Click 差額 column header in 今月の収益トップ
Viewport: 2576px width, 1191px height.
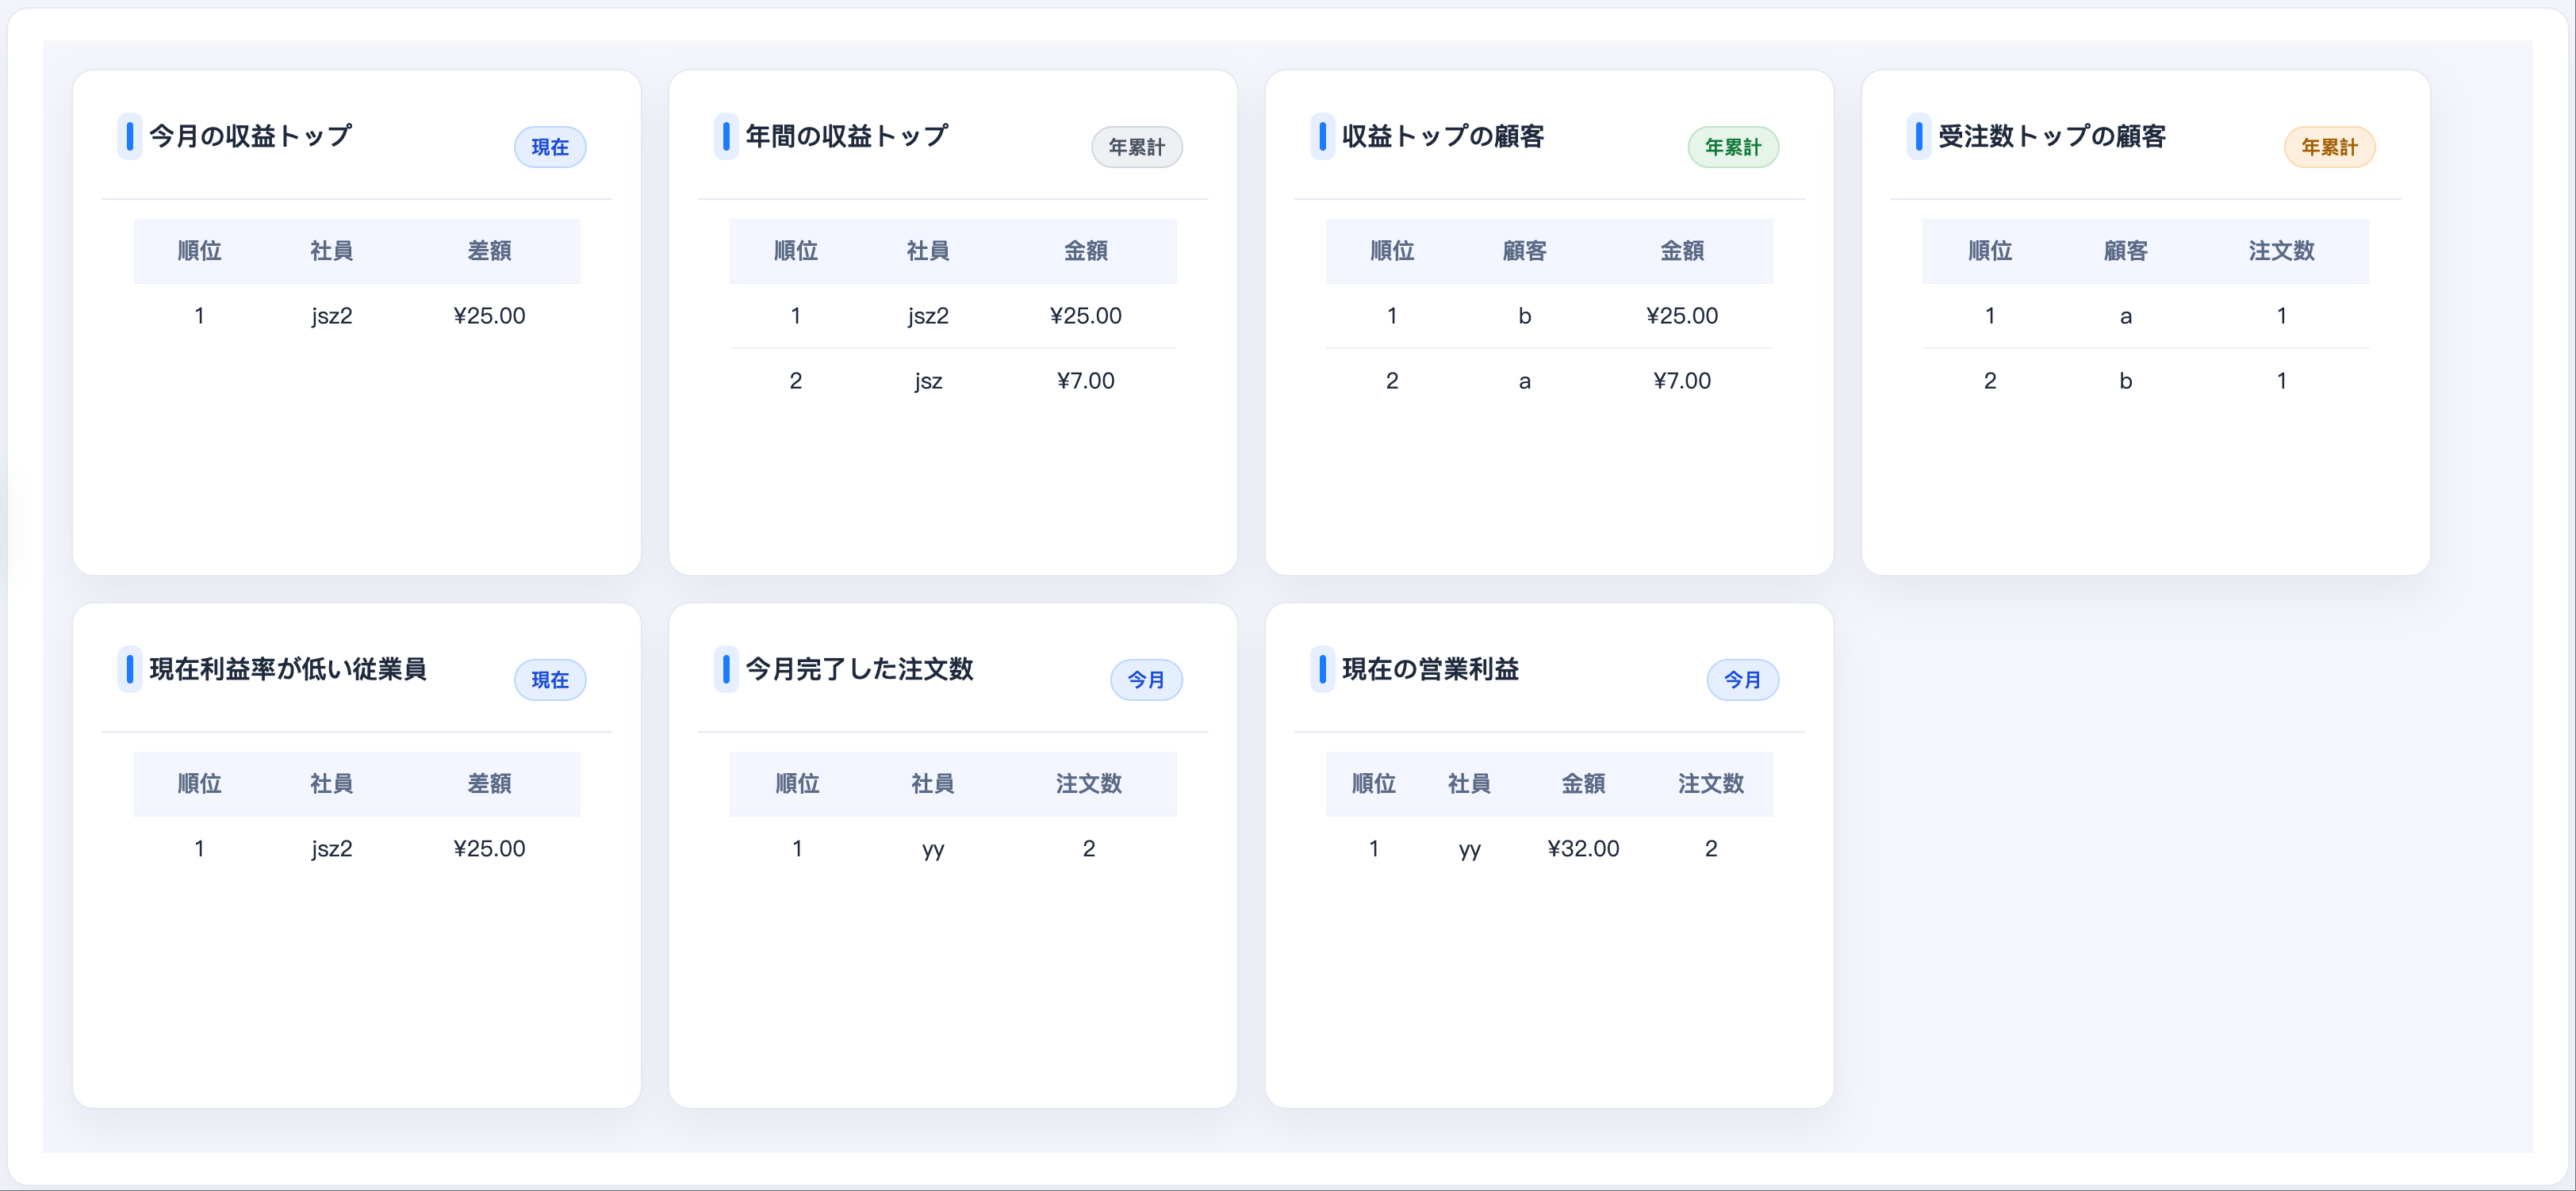pos(489,251)
